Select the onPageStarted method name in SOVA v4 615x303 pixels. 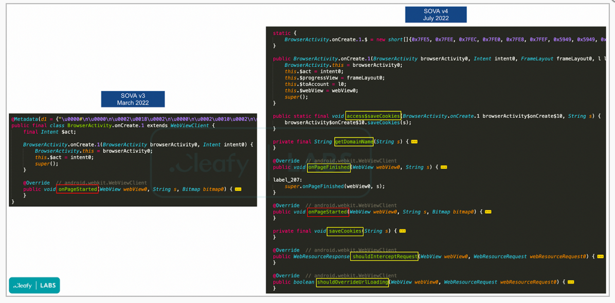point(328,212)
